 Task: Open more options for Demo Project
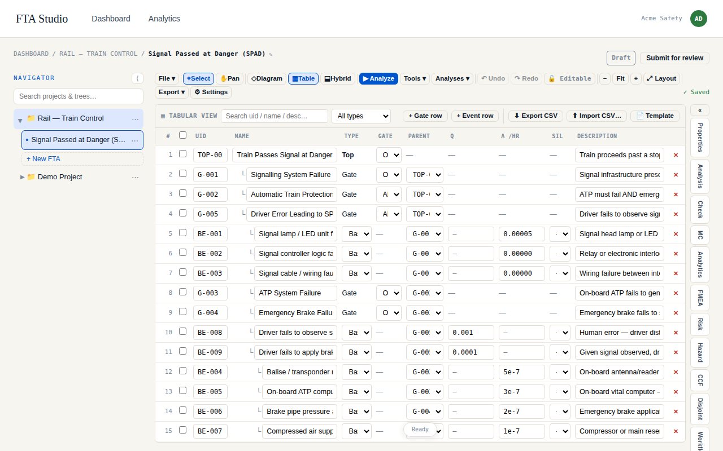click(x=135, y=177)
